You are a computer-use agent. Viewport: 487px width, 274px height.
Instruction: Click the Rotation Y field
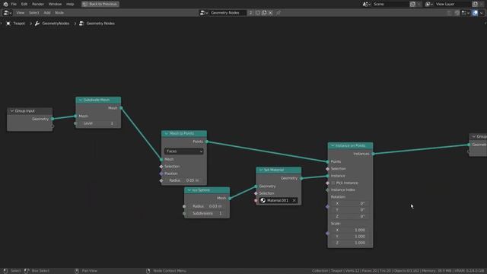click(x=350, y=210)
